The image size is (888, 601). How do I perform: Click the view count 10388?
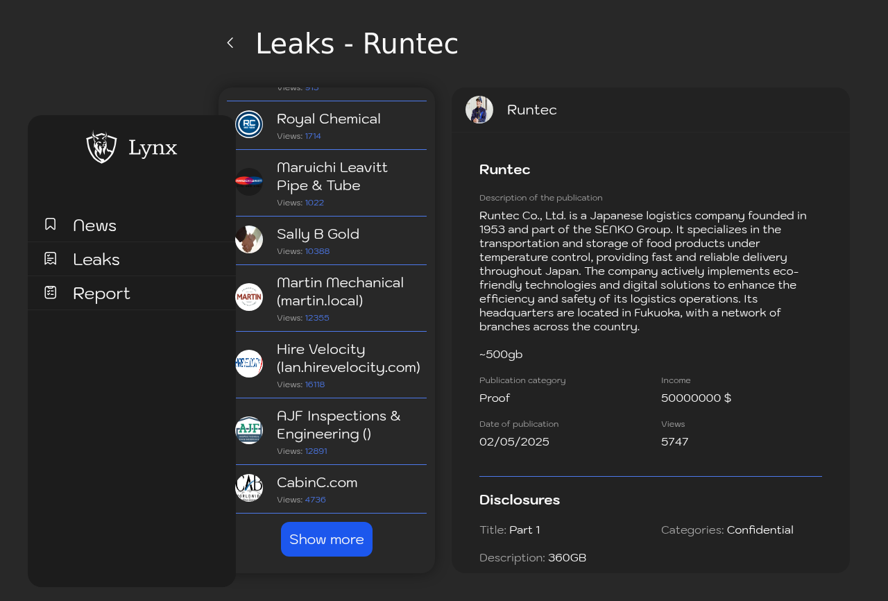coord(317,251)
